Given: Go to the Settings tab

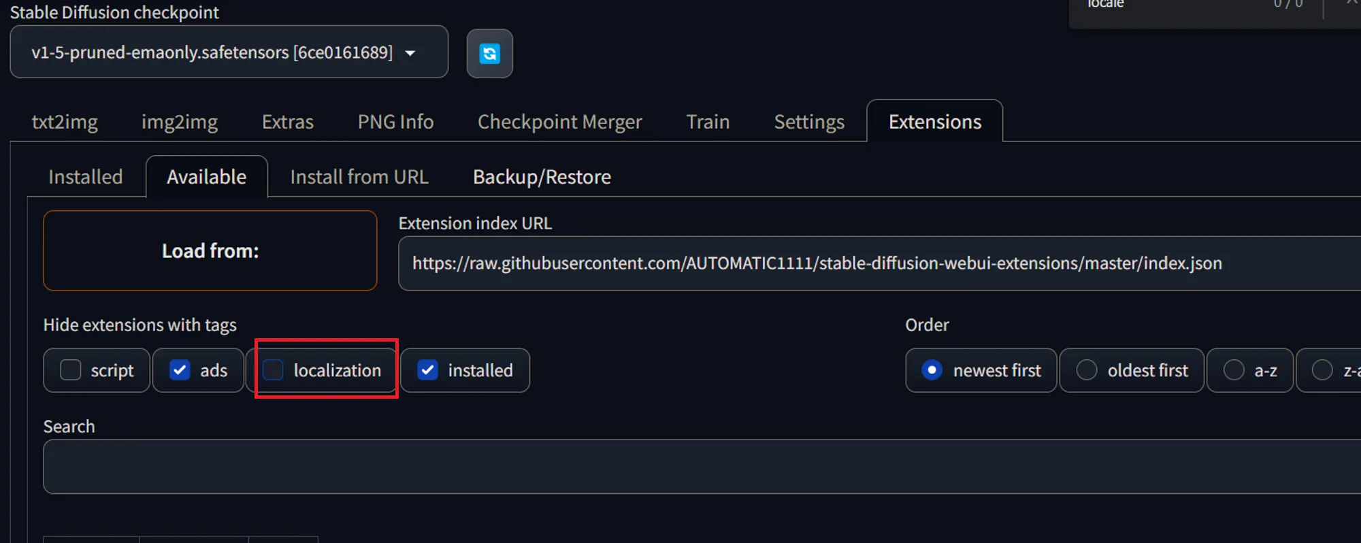Looking at the screenshot, I should coord(809,122).
